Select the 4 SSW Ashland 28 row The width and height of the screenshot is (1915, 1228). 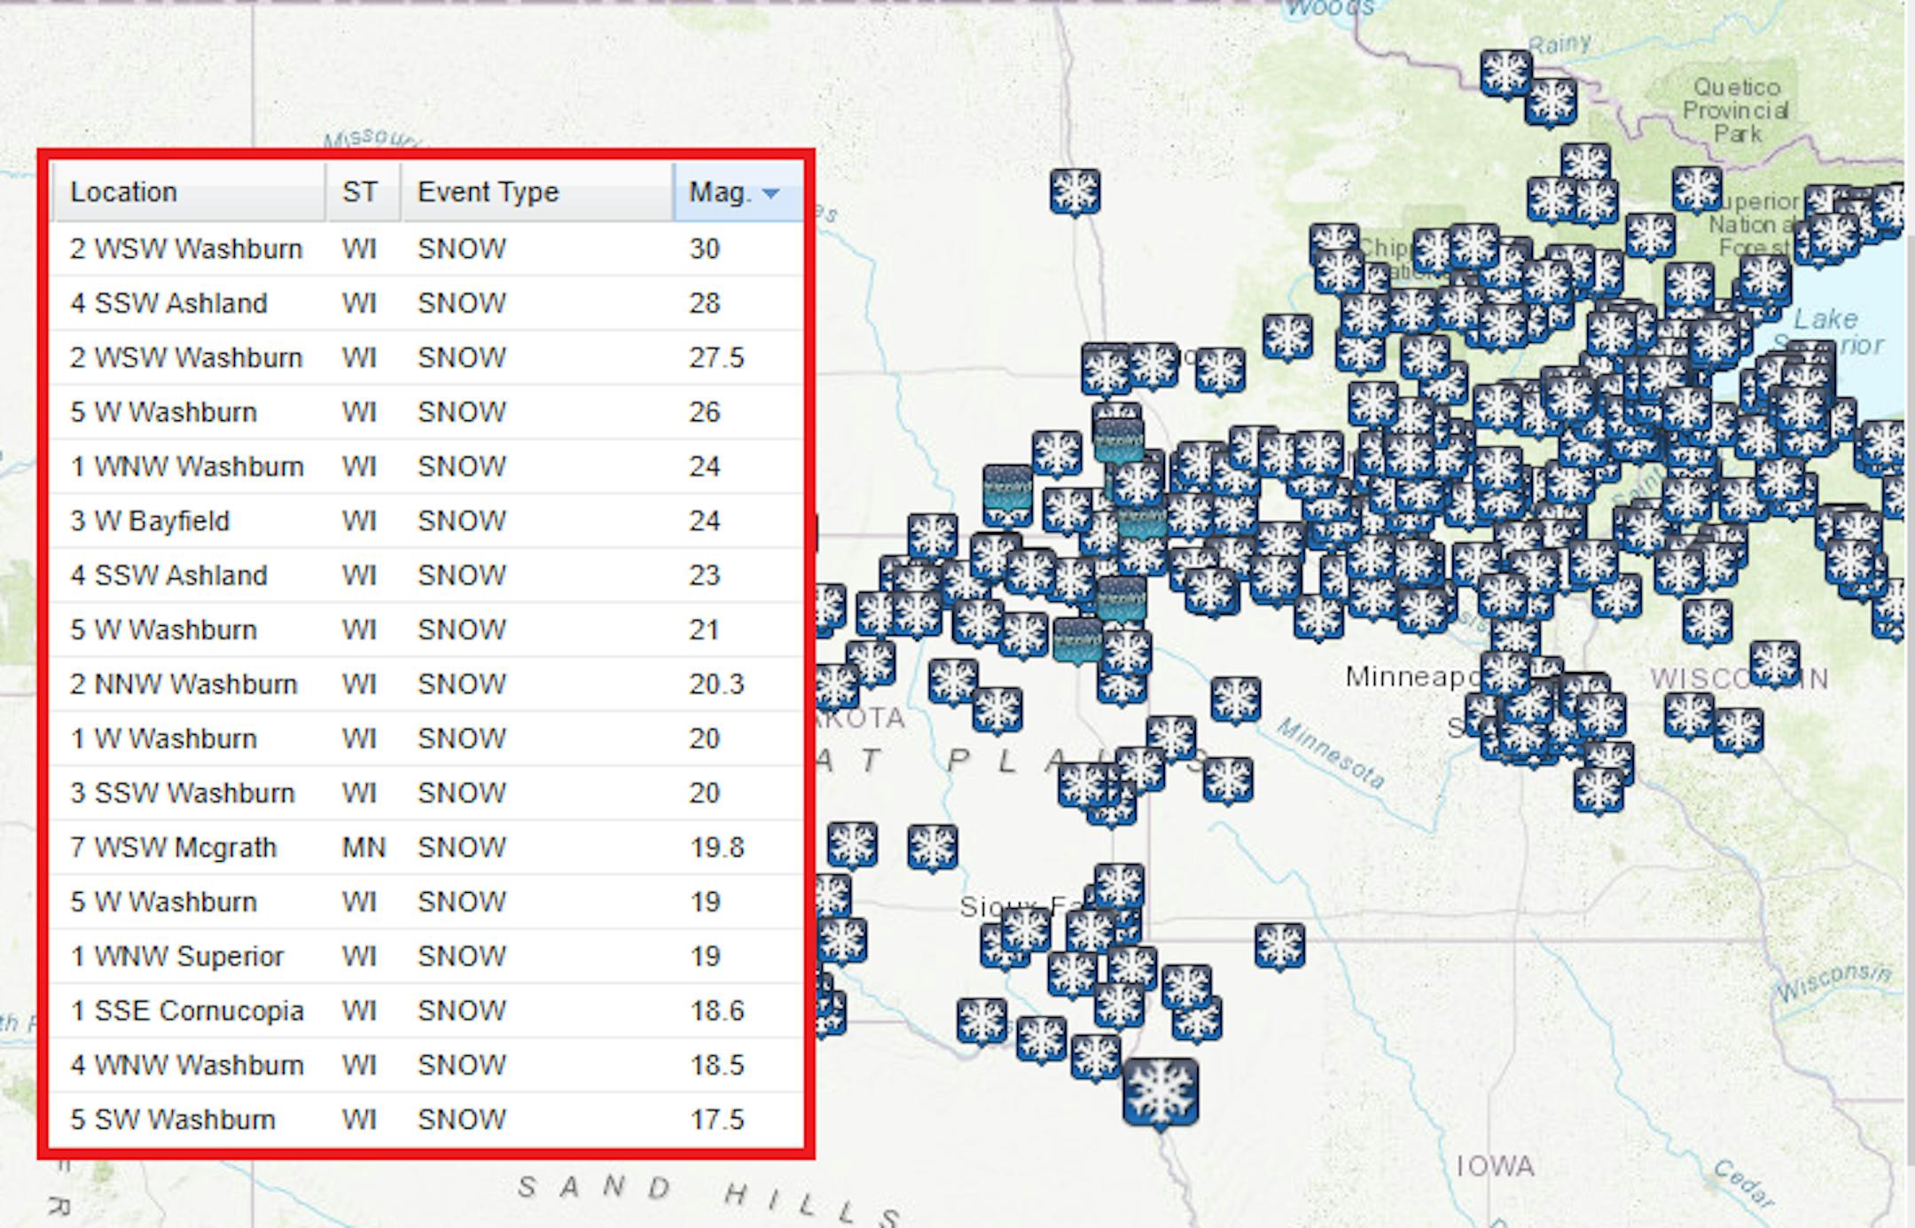coord(426,303)
